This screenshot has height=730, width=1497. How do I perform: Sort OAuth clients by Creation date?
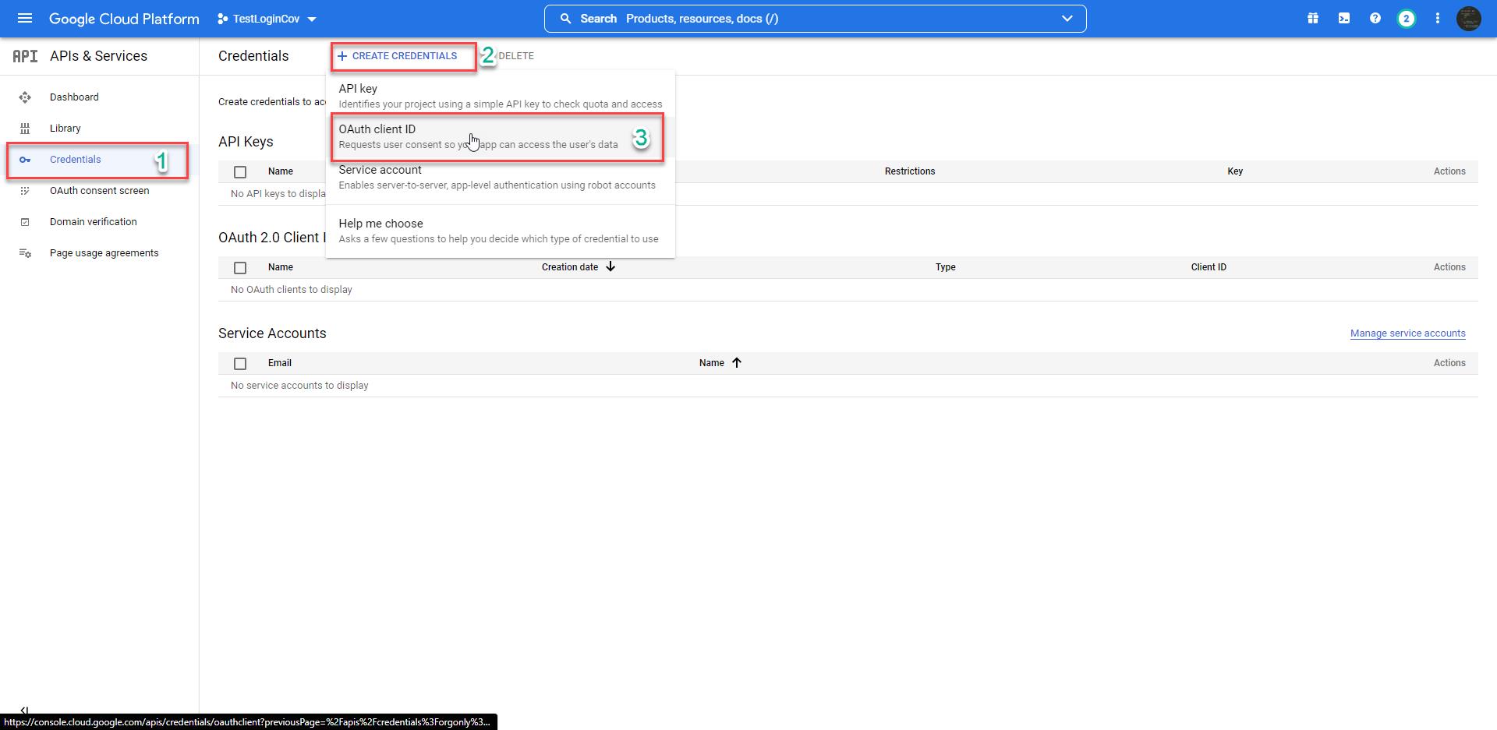coord(570,267)
